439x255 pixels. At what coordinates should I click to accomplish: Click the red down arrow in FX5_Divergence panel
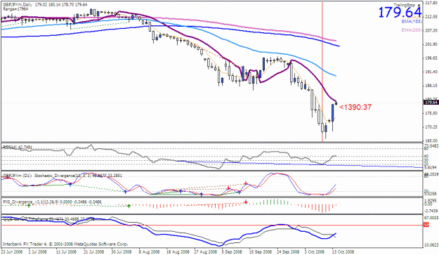246,202
